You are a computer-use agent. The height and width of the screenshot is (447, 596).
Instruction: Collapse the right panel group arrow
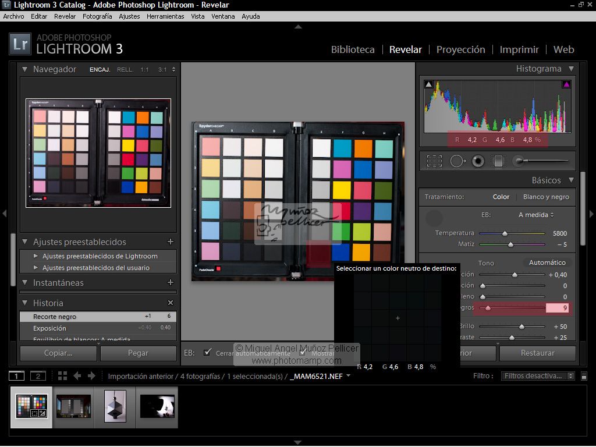pos(591,214)
